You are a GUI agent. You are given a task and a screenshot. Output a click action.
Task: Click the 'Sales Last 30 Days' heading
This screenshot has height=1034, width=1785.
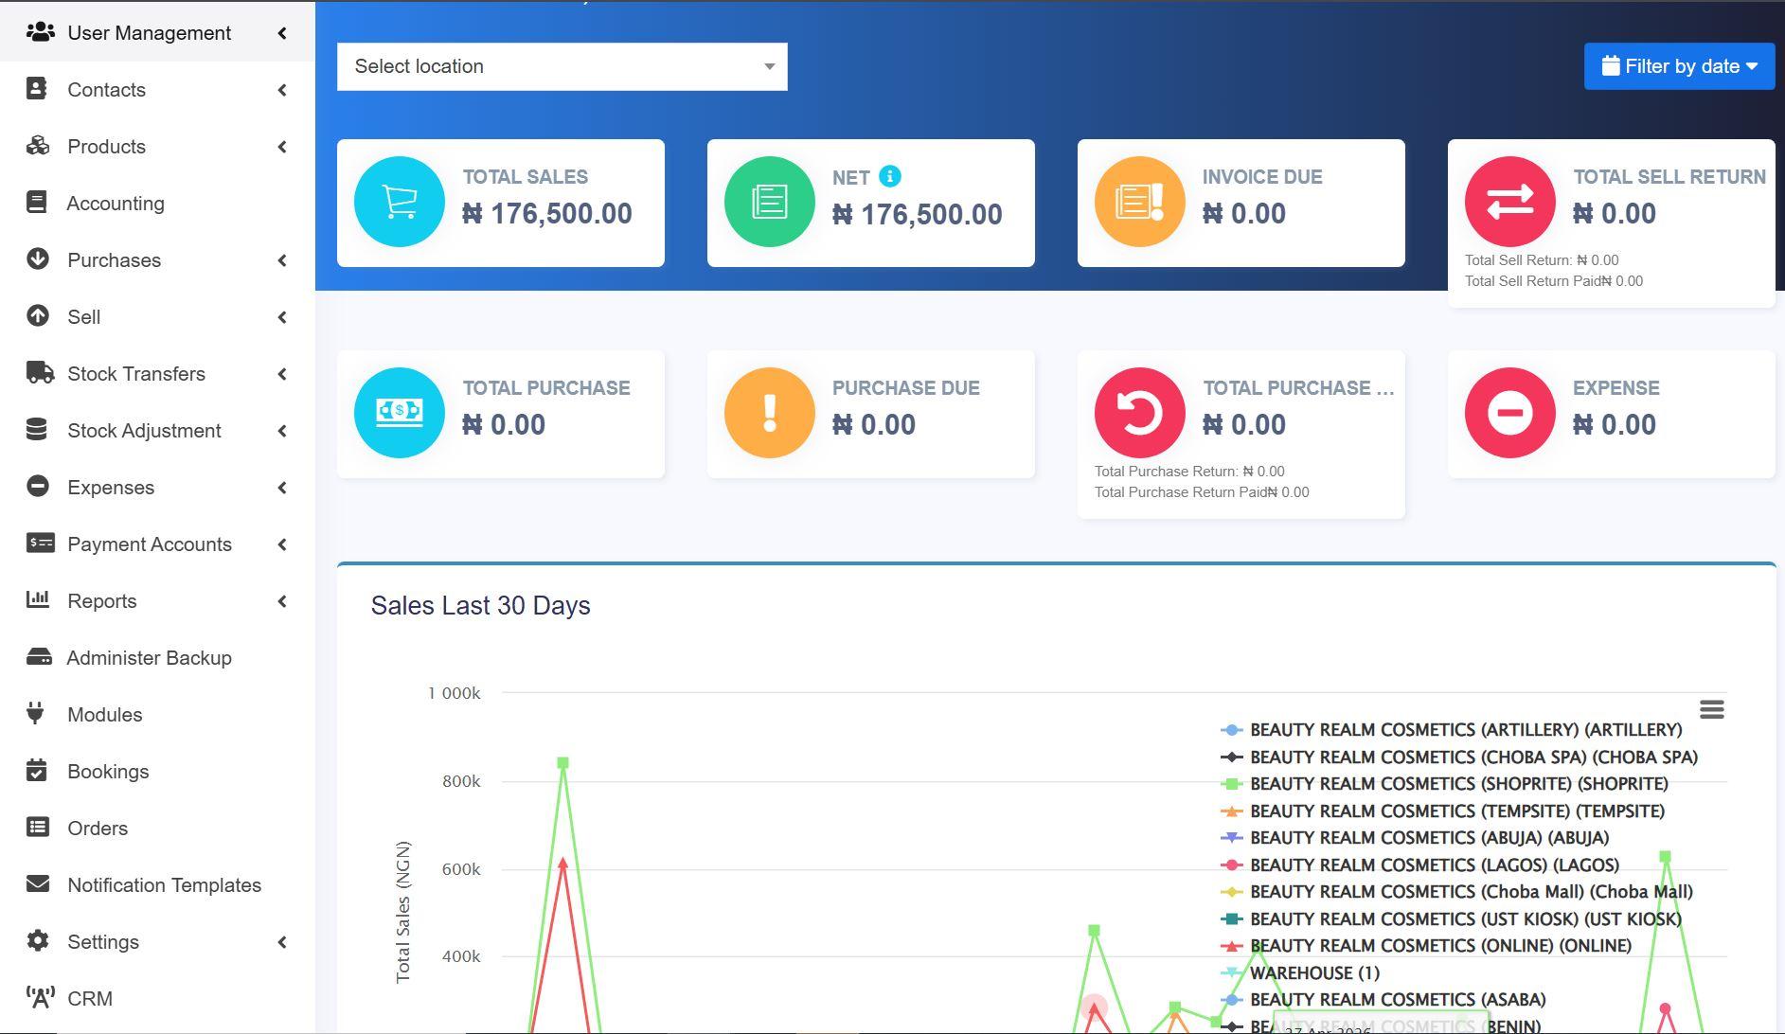coord(480,606)
